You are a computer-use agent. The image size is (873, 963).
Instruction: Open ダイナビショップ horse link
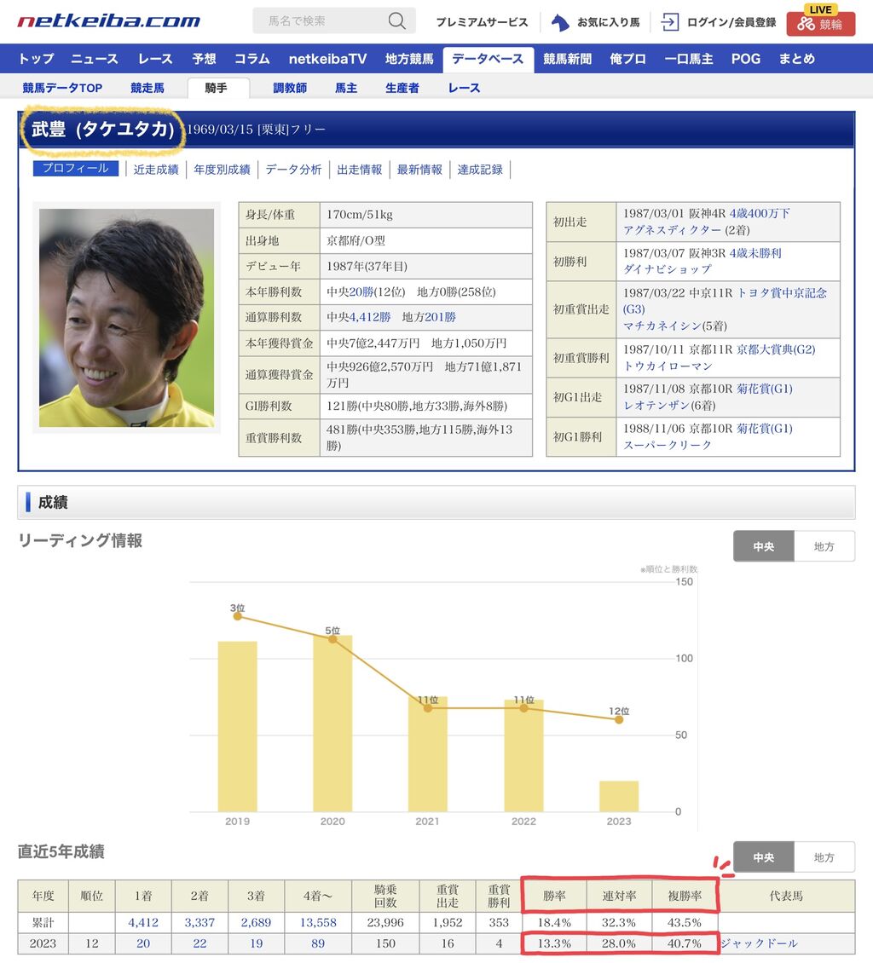[668, 269]
